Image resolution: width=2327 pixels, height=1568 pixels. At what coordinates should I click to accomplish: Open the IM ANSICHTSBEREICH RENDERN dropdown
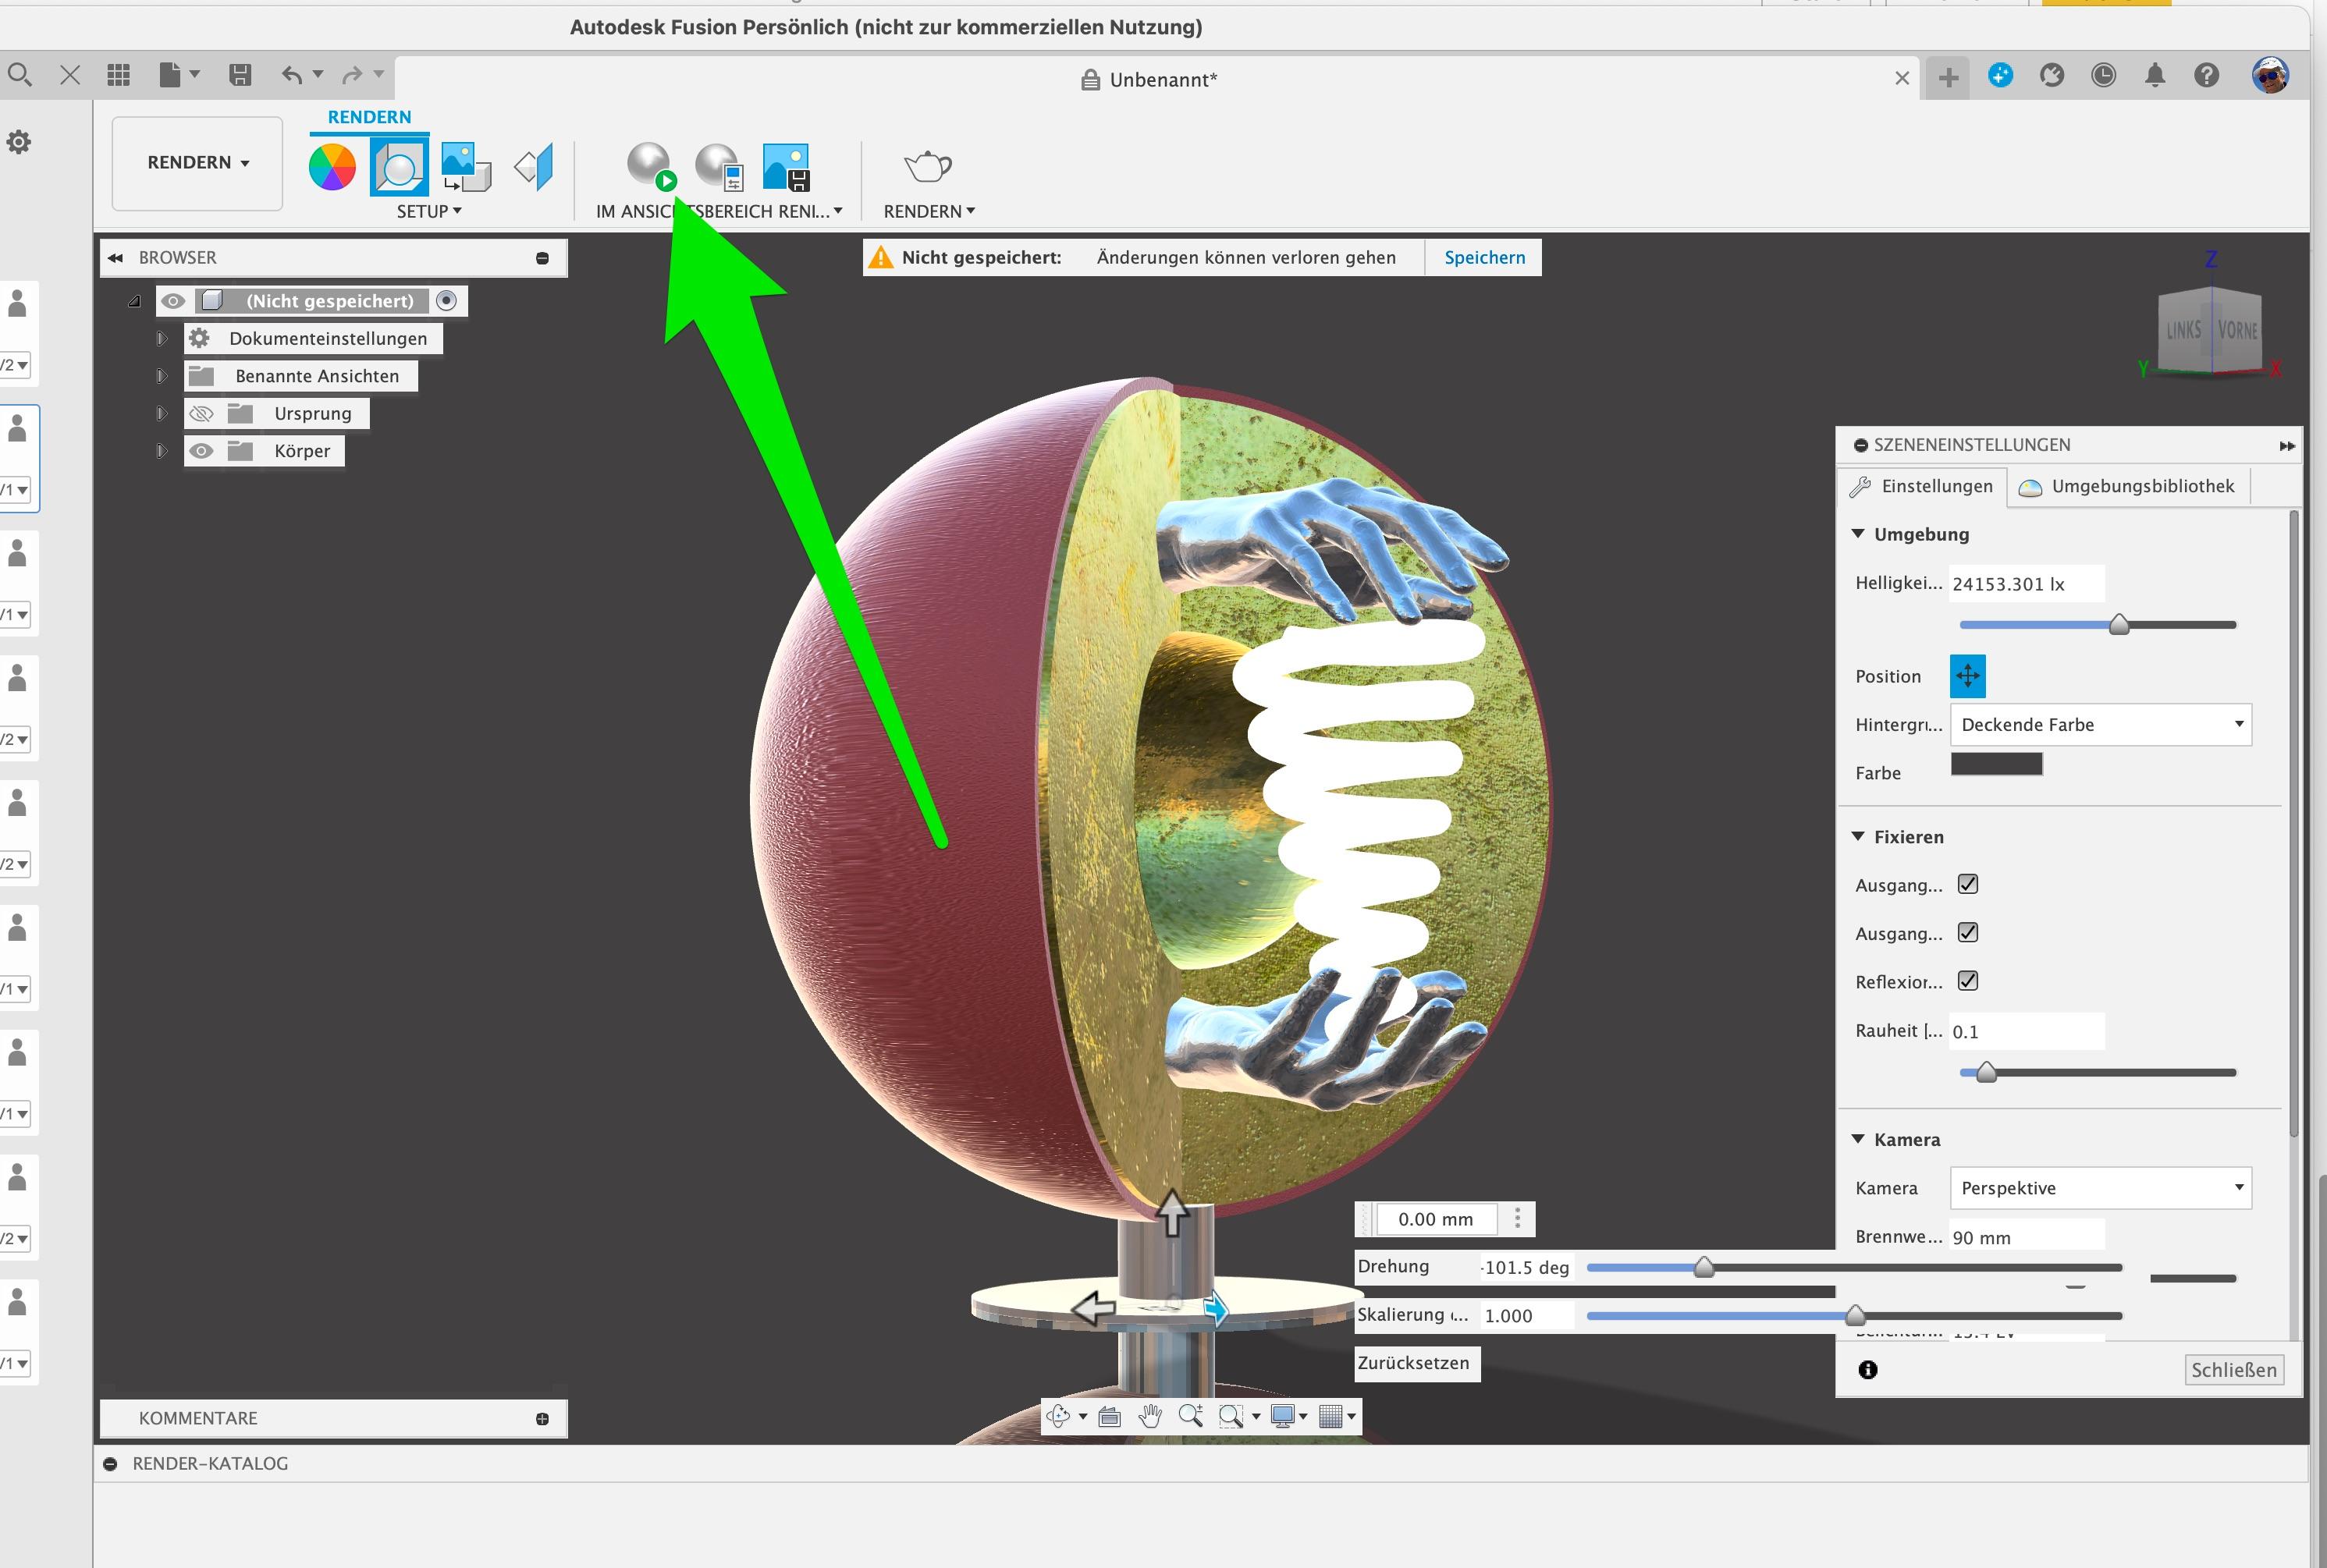tap(719, 211)
